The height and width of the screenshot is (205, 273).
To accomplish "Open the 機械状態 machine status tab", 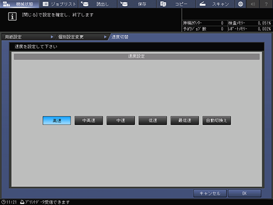I will tap(20, 4).
